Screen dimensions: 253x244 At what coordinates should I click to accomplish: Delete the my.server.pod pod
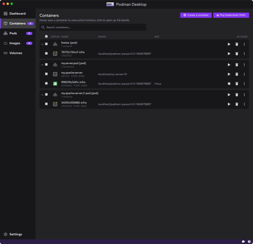point(237,65)
